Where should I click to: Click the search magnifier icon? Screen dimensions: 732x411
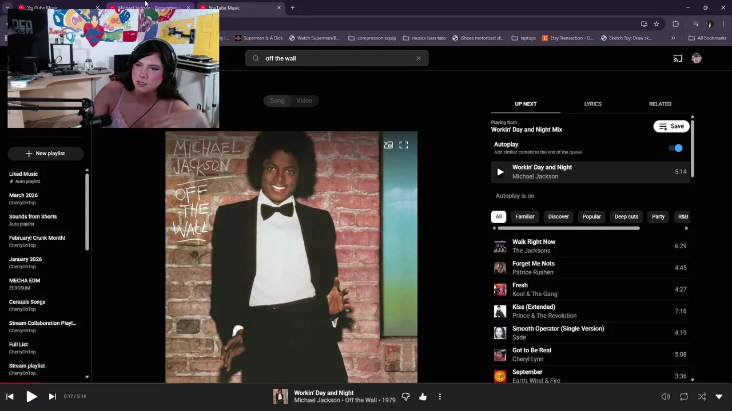click(256, 58)
